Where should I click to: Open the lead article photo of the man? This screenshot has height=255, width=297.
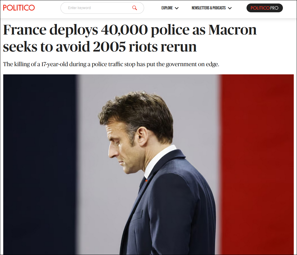pyautogui.click(x=148, y=164)
